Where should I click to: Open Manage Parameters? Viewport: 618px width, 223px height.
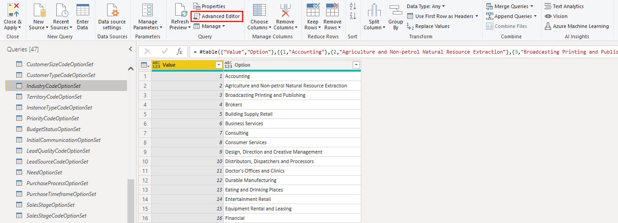(148, 17)
